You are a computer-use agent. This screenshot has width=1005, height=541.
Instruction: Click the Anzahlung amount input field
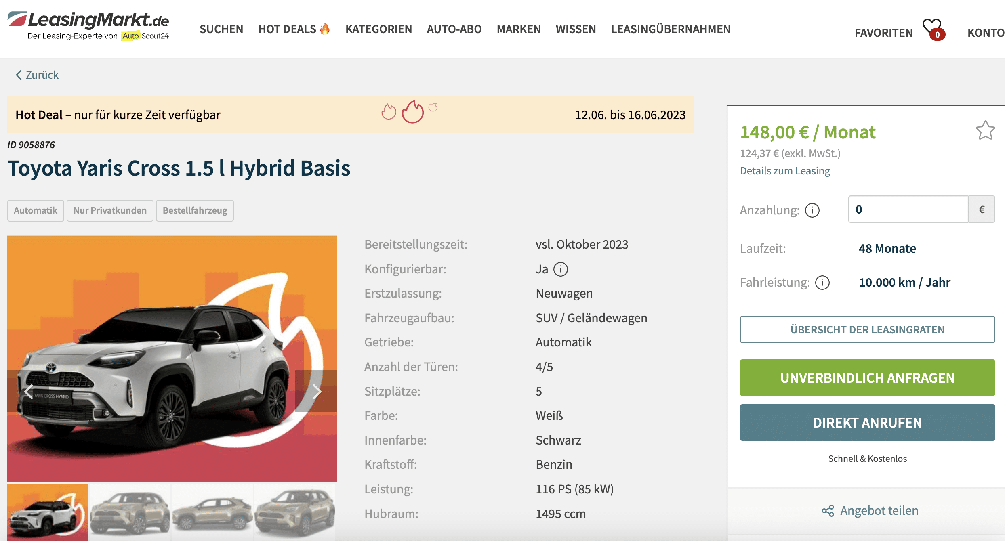908,209
